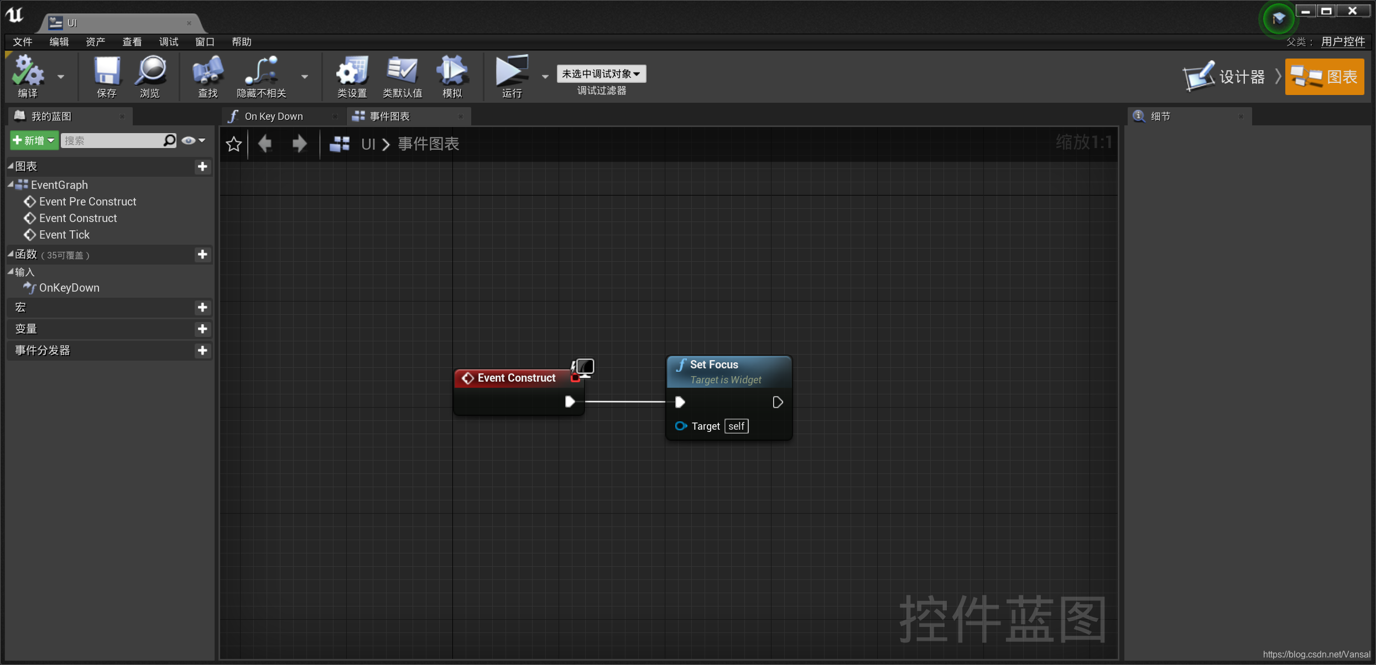The width and height of the screenshot is (1376, 665).
Task: Select the Event Construct node title
Action: coord(517,378)
